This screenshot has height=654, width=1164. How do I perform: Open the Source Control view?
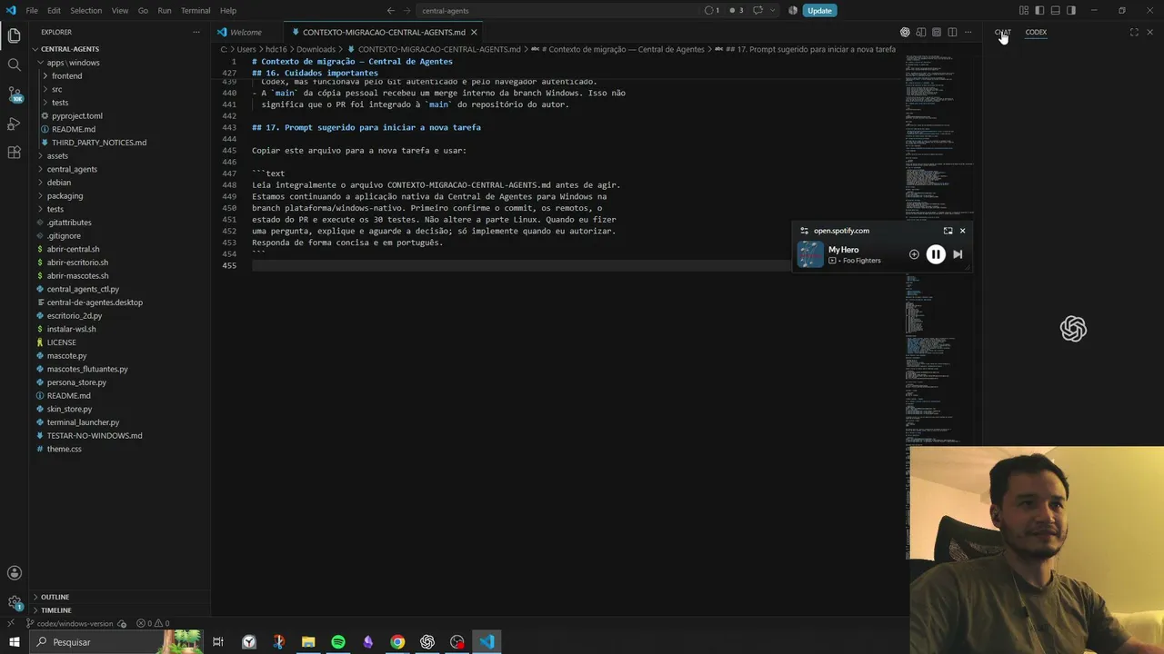(x=14, y=94)
